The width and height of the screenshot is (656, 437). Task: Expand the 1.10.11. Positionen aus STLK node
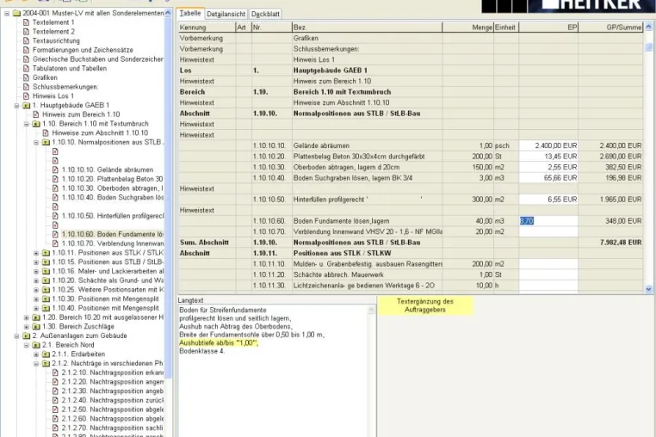tap(36, 253)
